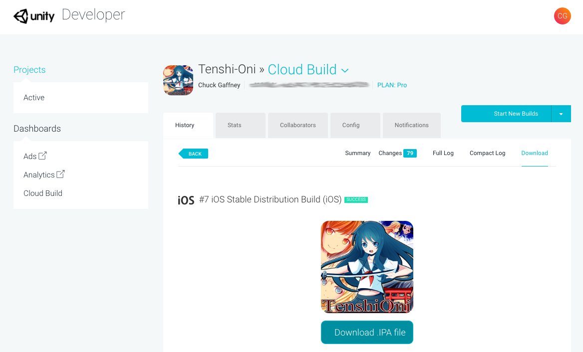View the build Summary

358,153
